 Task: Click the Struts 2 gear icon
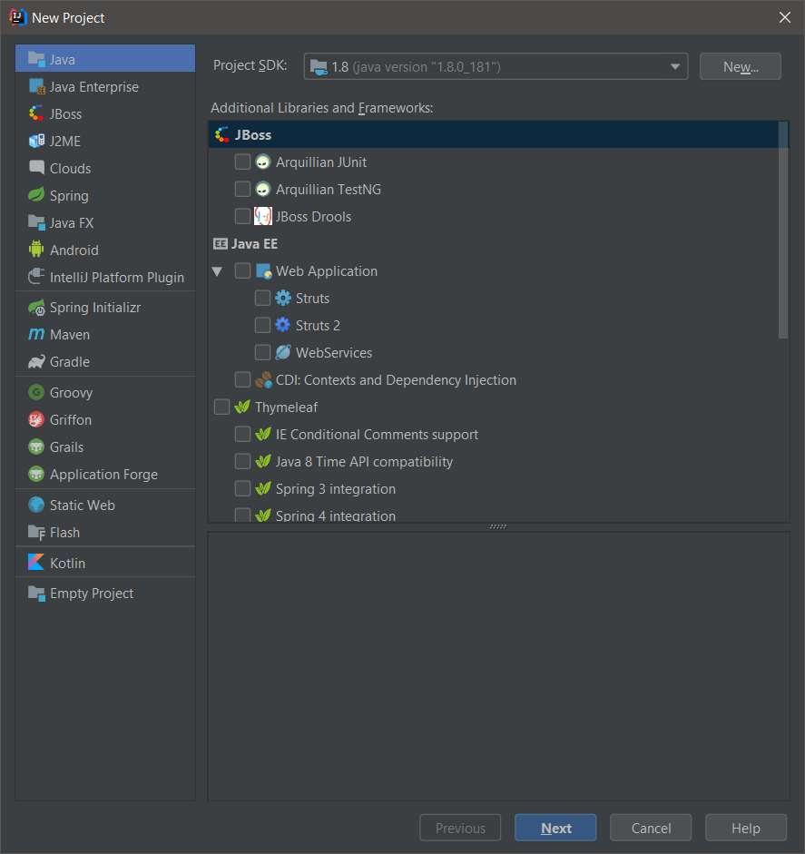click(x=282, y=325)
